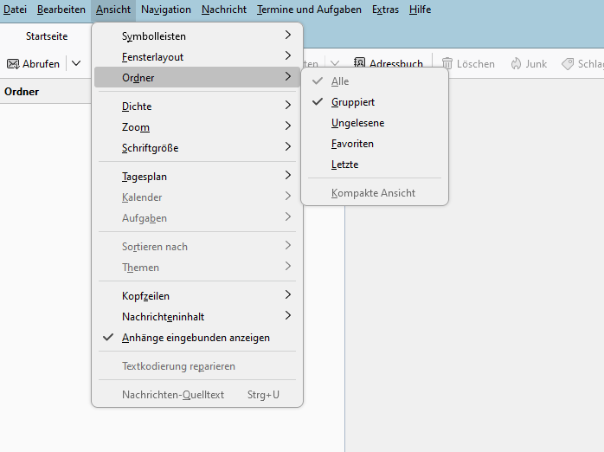Click the Löschen trash icon
This screenshot has width=604, height=452.
point(447,64)
